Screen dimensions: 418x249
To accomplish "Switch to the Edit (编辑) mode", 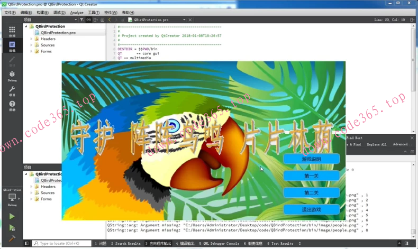I will coord(12,46).
